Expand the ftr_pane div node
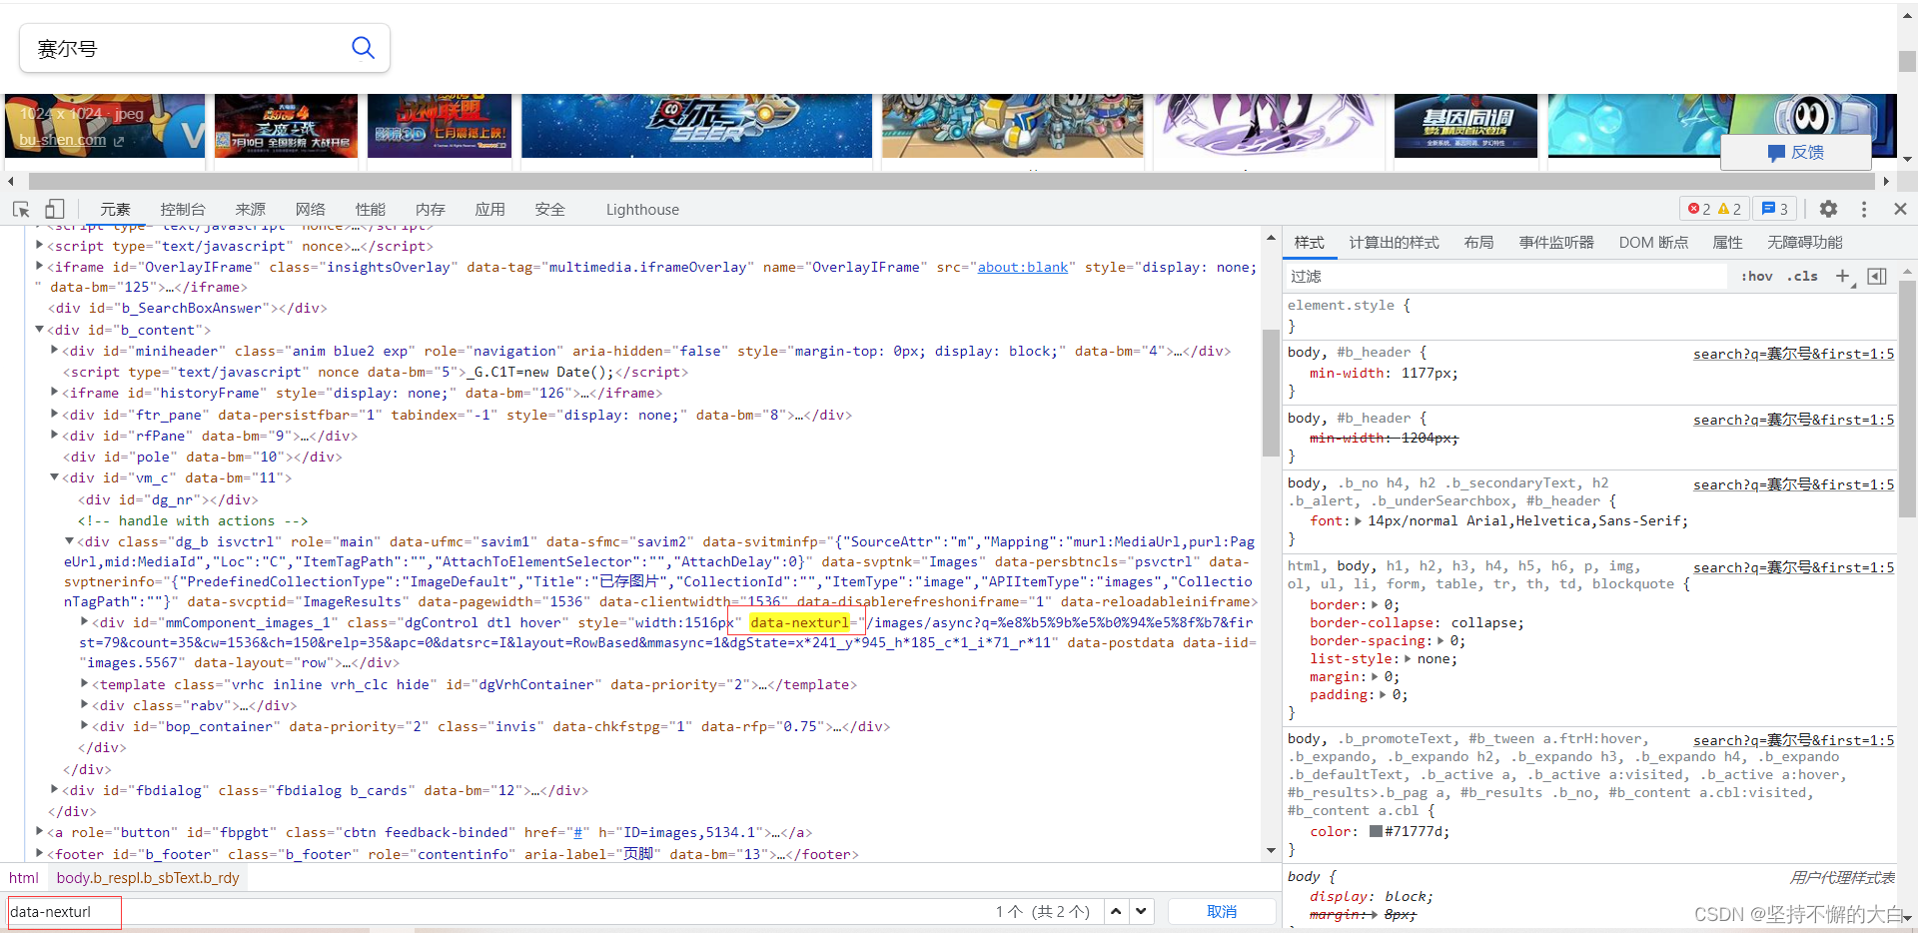This screenshot has height=933, width=1918. coord(55,414)
